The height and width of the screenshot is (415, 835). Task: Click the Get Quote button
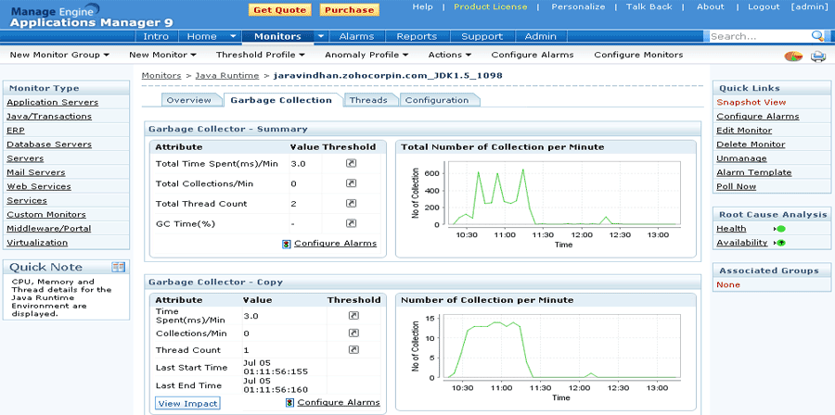click(x=279, y=10)
